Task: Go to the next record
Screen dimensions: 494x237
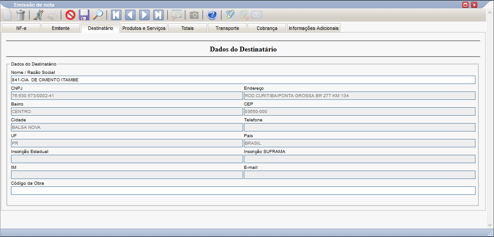Action: coord(144,15)
